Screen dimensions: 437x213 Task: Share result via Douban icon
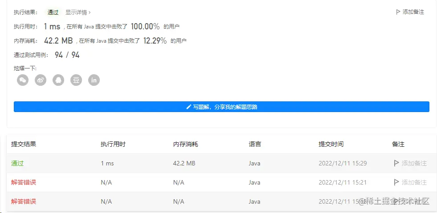(76, 80)
